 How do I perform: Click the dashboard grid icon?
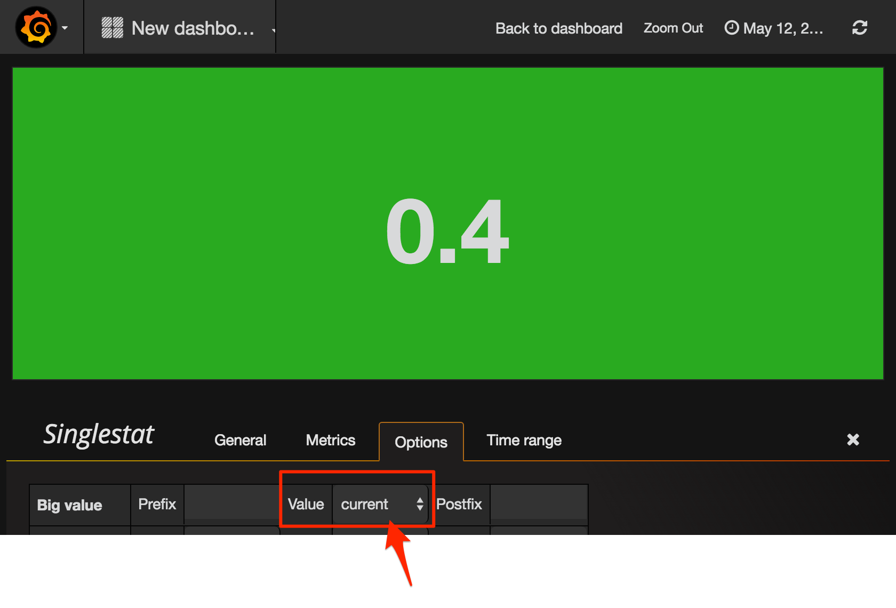coord(112,28)
